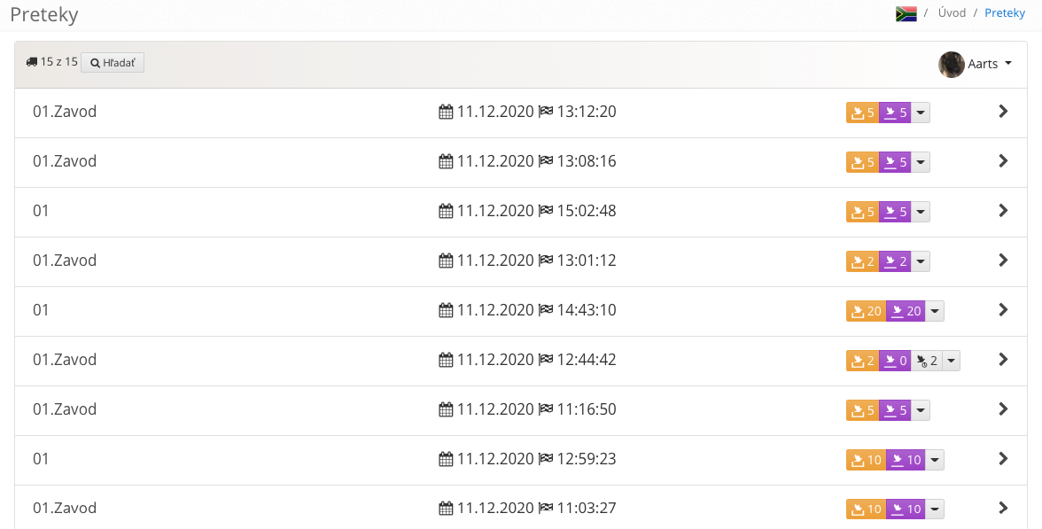Screen dimensions: 1042x529
Task: Select Preteky breadcrumb item
Action: 1005,12
